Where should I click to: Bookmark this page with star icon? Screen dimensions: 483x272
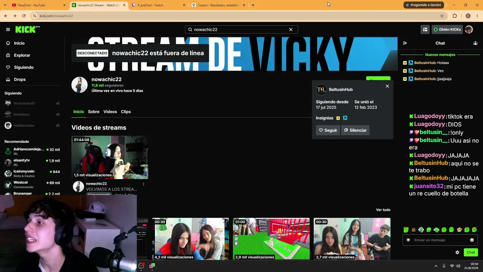442,16
